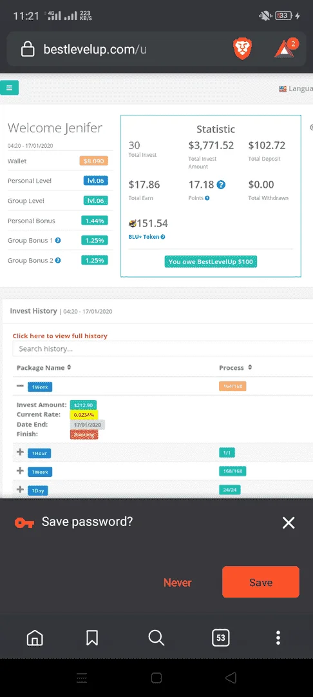Click the BLU+ Token link
This screenshot has width=313, height=697.
[x=144, y=237]
